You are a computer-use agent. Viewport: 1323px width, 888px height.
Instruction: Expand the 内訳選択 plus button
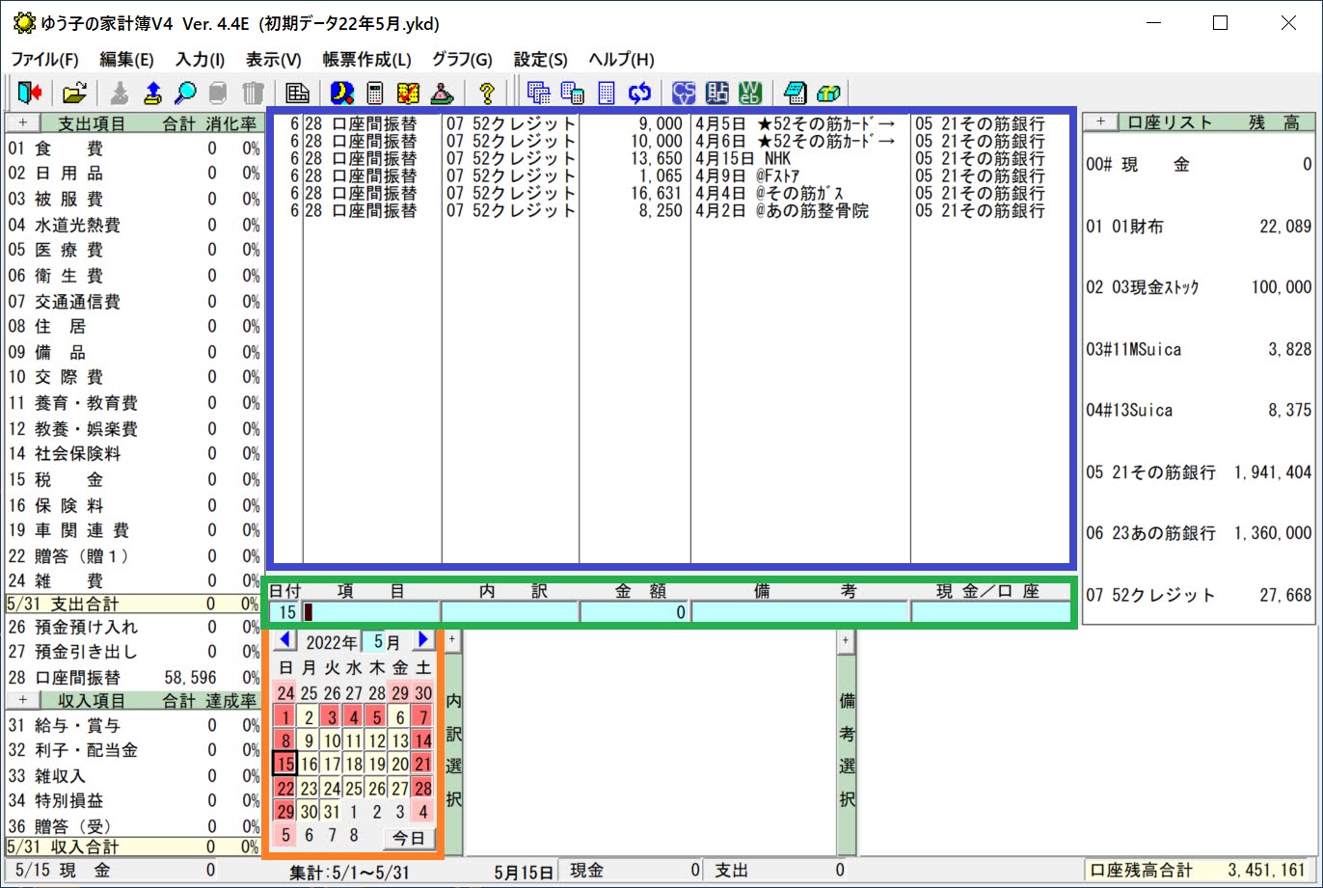click(451, 639)
